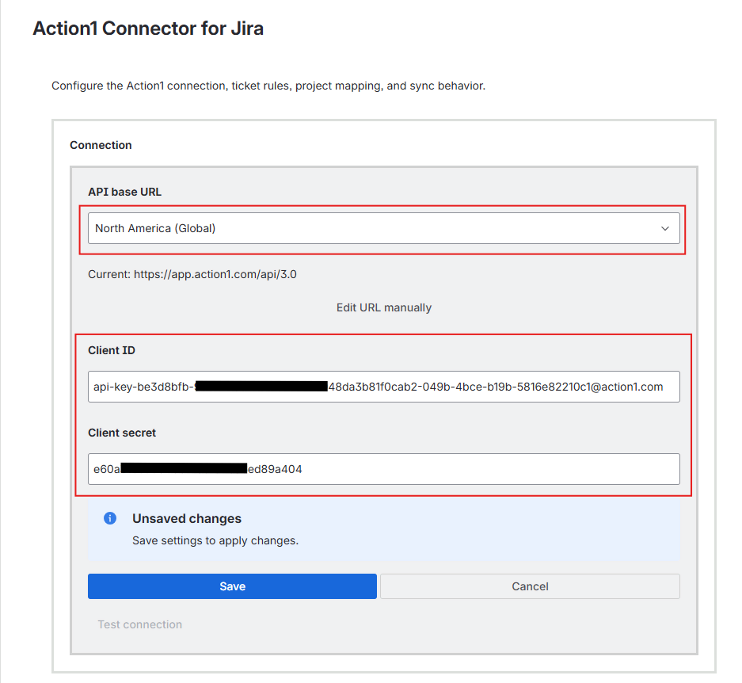Image resolution: width=742 pixels, height=683 pixels.
Task: Click the blue info icon in the banner
Action: point(109,518)
